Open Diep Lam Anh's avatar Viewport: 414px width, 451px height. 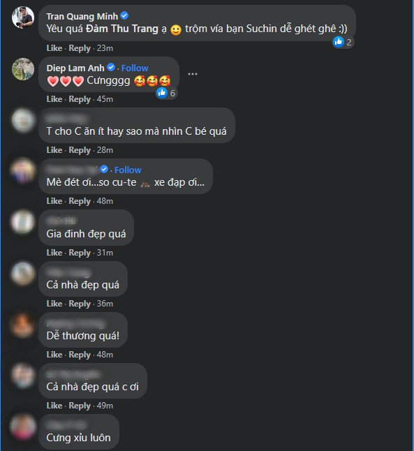click(x=23, y=69)
